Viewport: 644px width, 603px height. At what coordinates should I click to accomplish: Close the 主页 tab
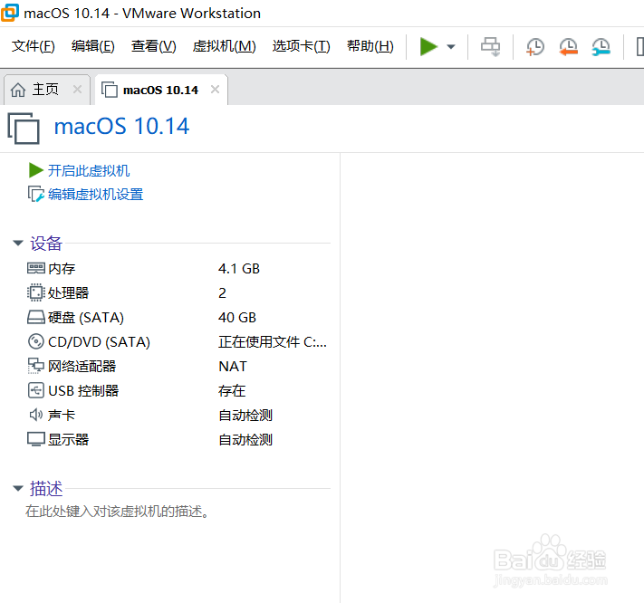pyautogui.click(x=77, y=89)
